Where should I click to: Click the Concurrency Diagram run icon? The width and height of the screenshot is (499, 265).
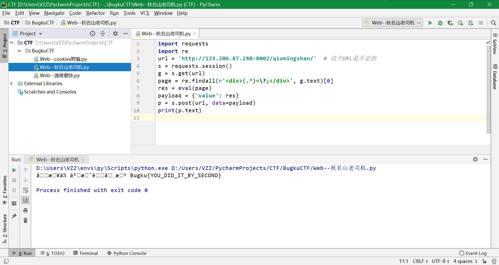click(471, 23)
